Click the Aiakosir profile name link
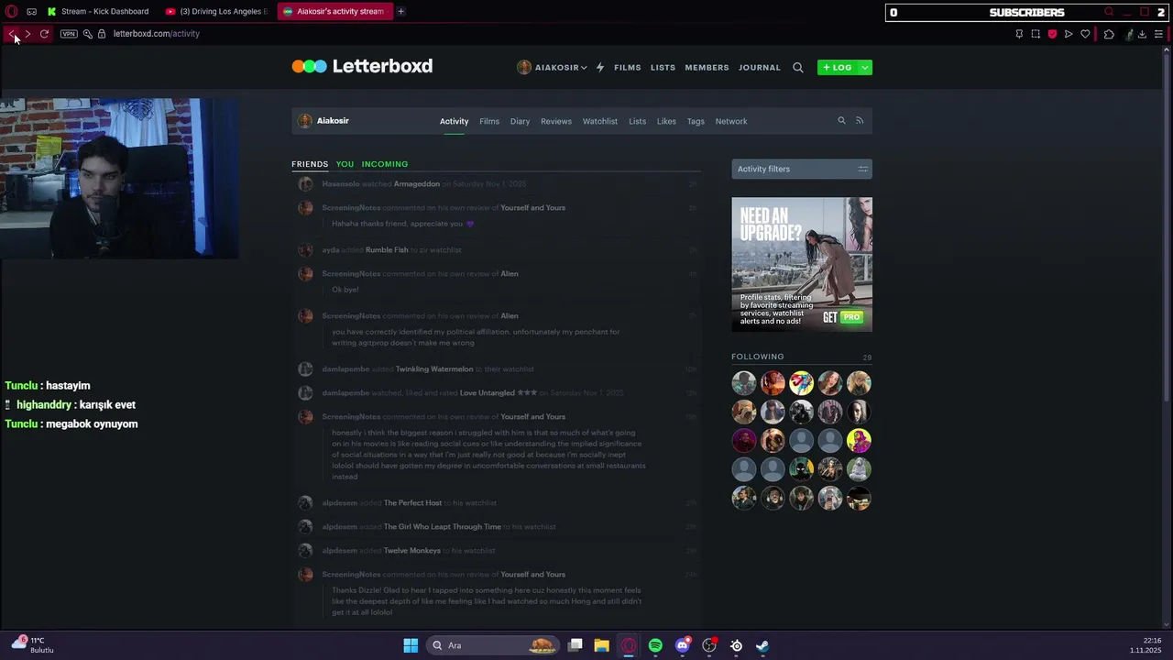This screenshot has width=1173, height=660. 333,120
